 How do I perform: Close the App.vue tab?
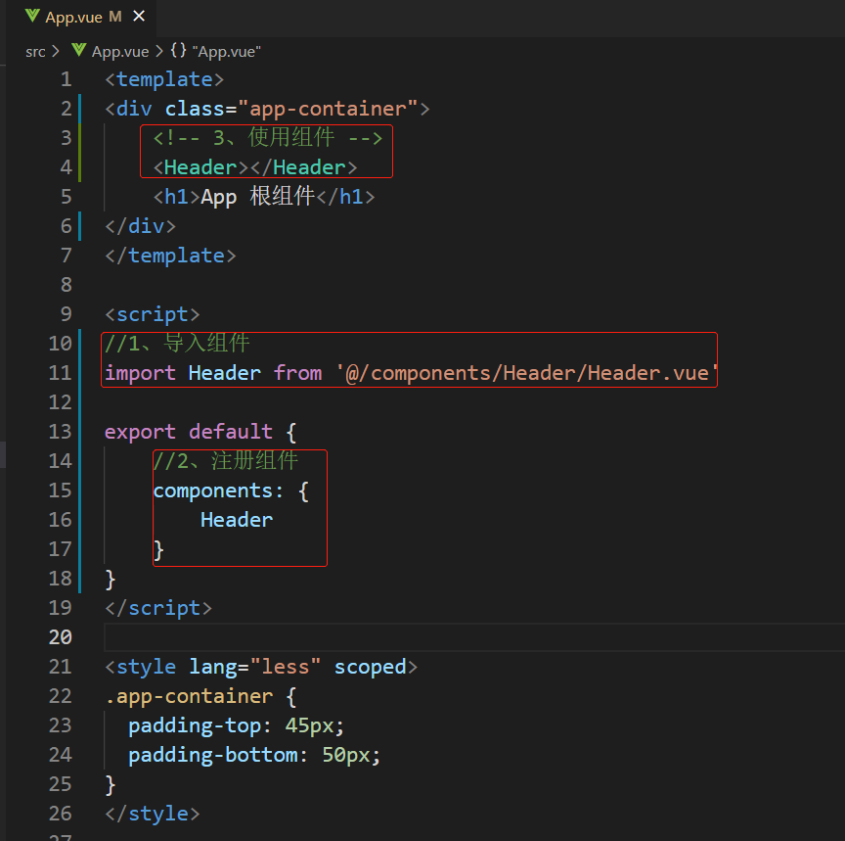pos(139,17)
